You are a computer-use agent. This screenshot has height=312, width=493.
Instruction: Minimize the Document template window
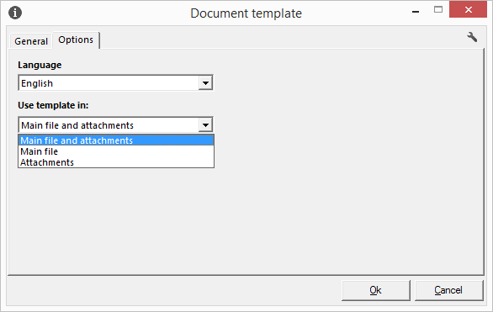point(416,12)
